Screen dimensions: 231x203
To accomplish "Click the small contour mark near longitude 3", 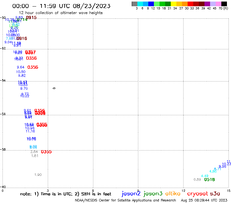I will tap(54, 88).
